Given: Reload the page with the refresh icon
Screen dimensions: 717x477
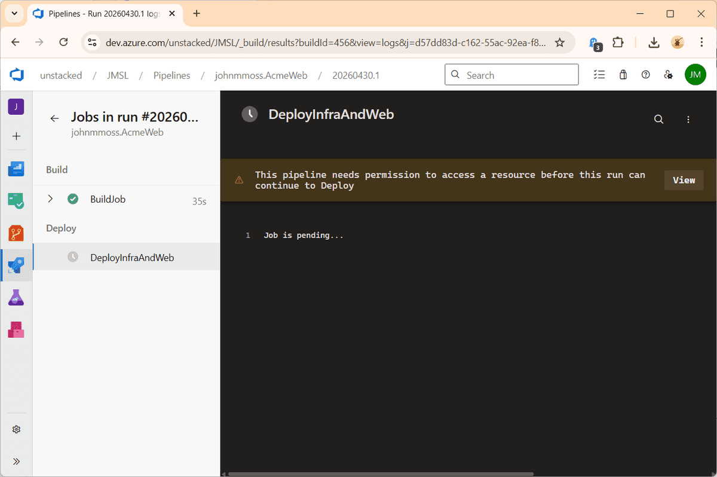Looking at the screenshot, I should [x=63, y=42].
